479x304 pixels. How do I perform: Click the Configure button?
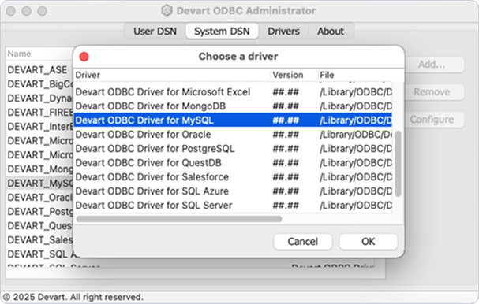(432, 120)
